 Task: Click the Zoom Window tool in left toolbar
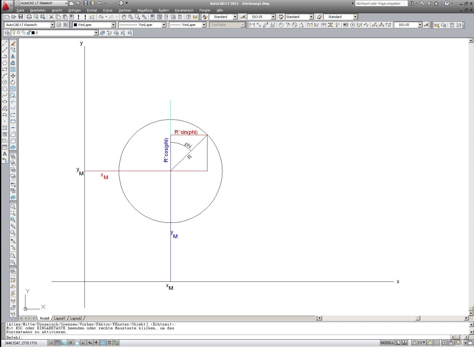pos(13,207)
